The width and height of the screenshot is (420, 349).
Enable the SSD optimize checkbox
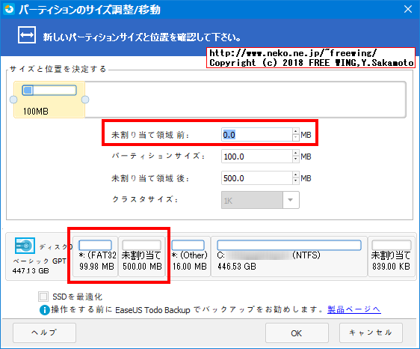coord(43,297)
